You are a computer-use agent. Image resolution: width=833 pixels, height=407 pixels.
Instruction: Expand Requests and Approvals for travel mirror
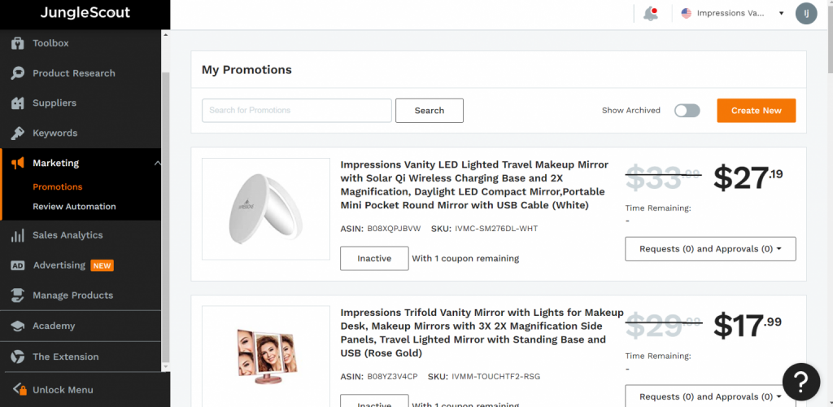tap(710, 249)
